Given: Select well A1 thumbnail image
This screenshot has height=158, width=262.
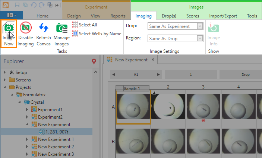Looking at the screenshot, I should pos(133,106).
